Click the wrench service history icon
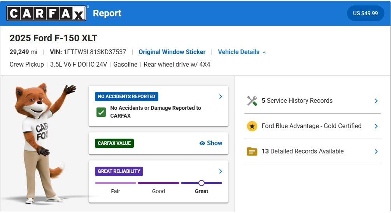The height and width of the screenshot is (213, 391). click(252, 101)
